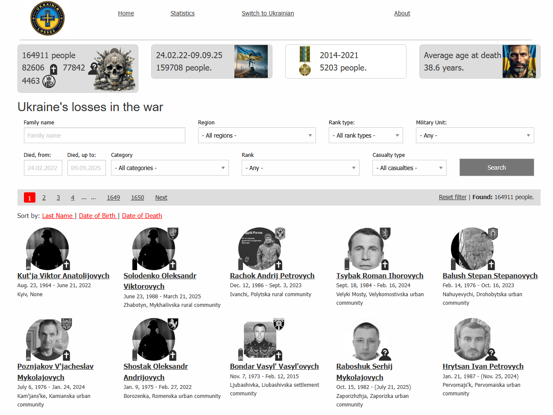Sort by Date of Birth
The height and width of the screenshot is (415, 553).
98,216
